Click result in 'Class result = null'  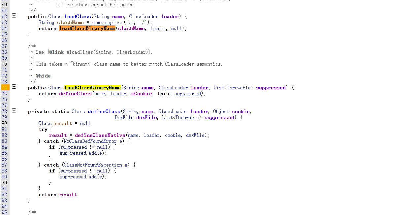[63, 123]
